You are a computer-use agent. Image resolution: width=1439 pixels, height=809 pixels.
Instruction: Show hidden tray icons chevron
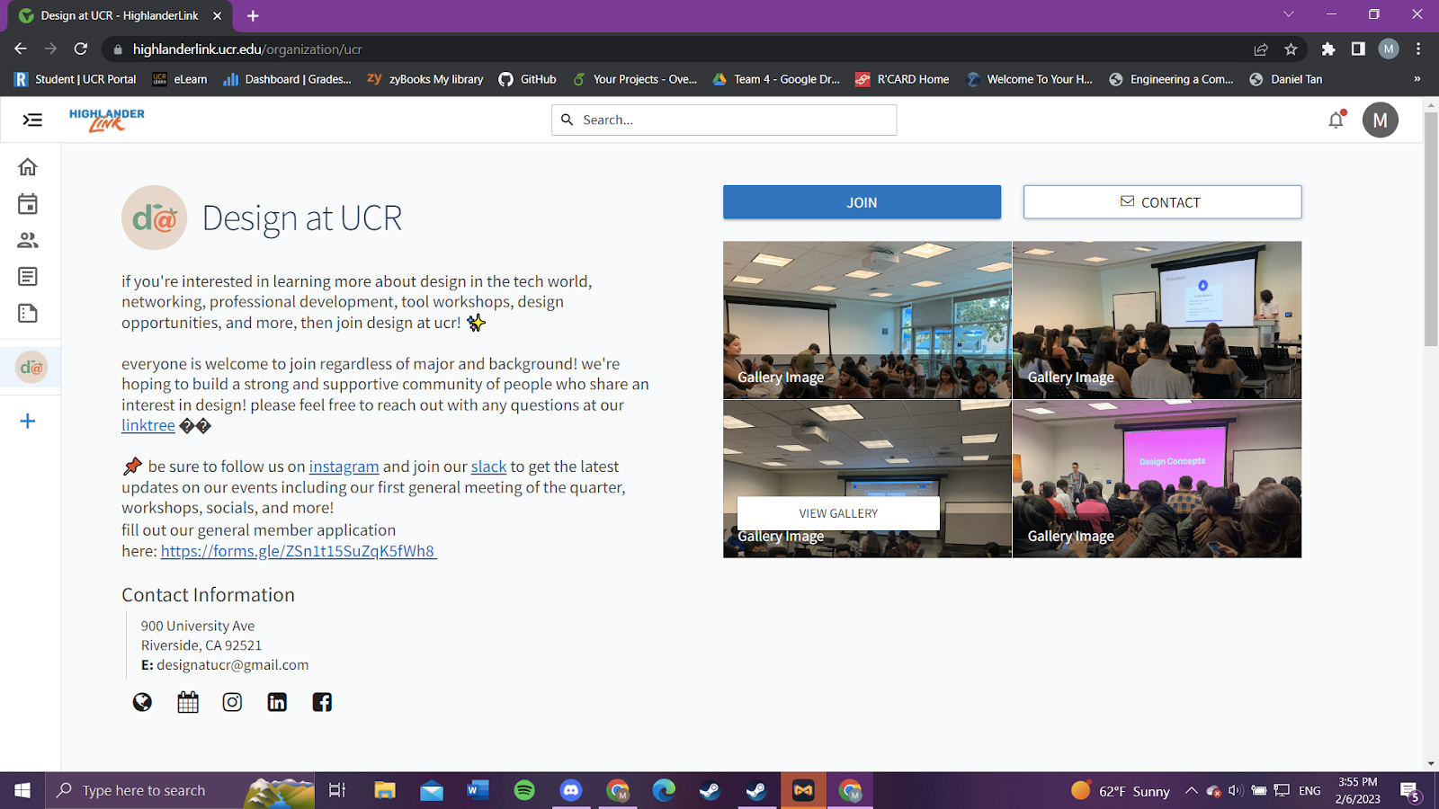point(1191,791)
